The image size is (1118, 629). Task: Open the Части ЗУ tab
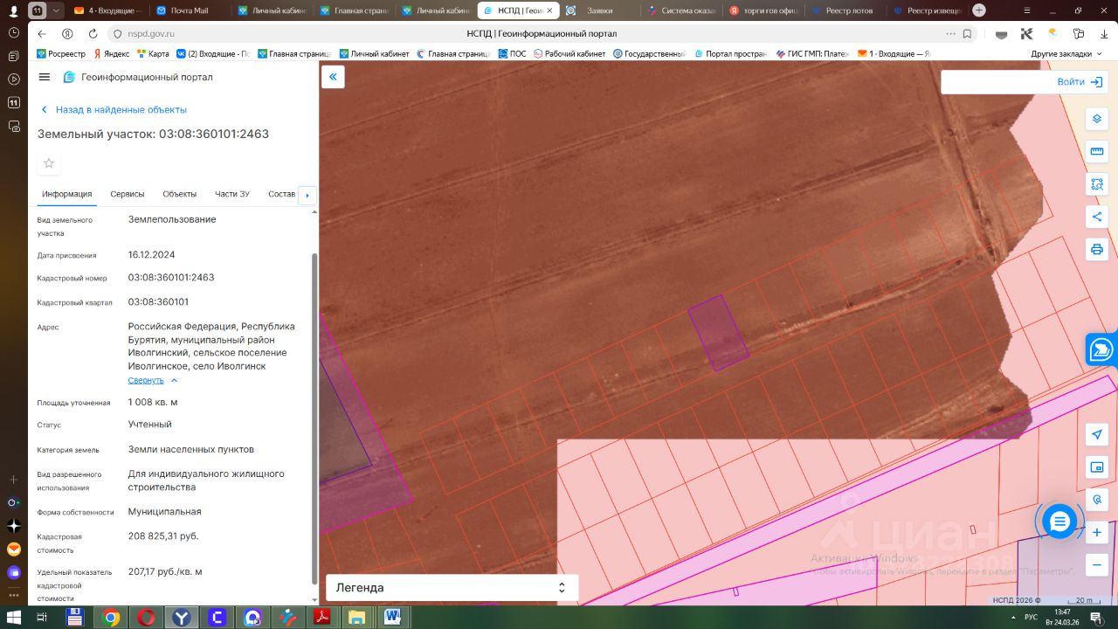coord(232,194)
